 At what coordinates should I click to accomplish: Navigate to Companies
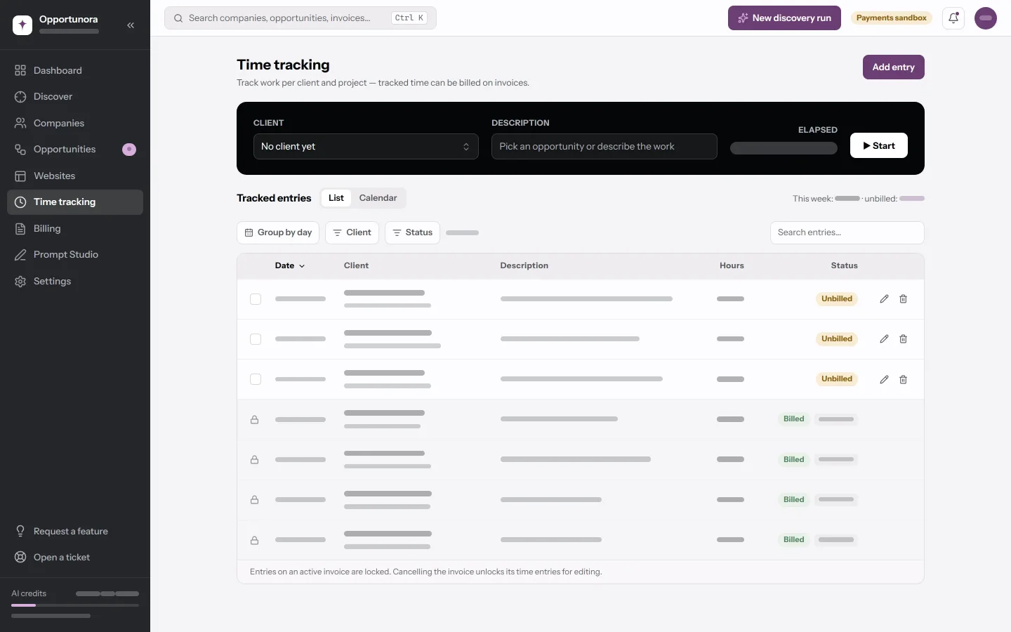(75, 123)
